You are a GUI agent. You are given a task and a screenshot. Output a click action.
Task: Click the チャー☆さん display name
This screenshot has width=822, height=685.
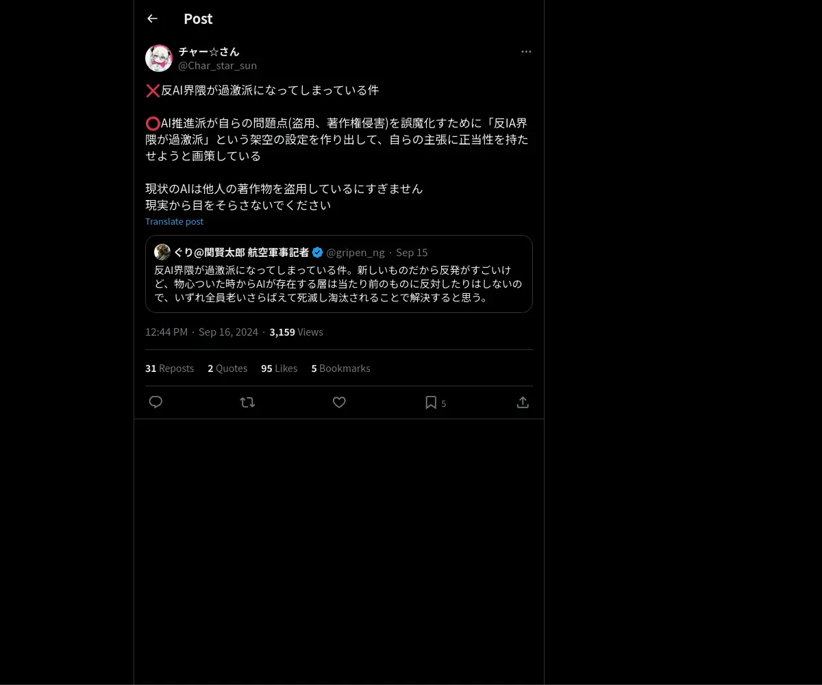[209, 51]
